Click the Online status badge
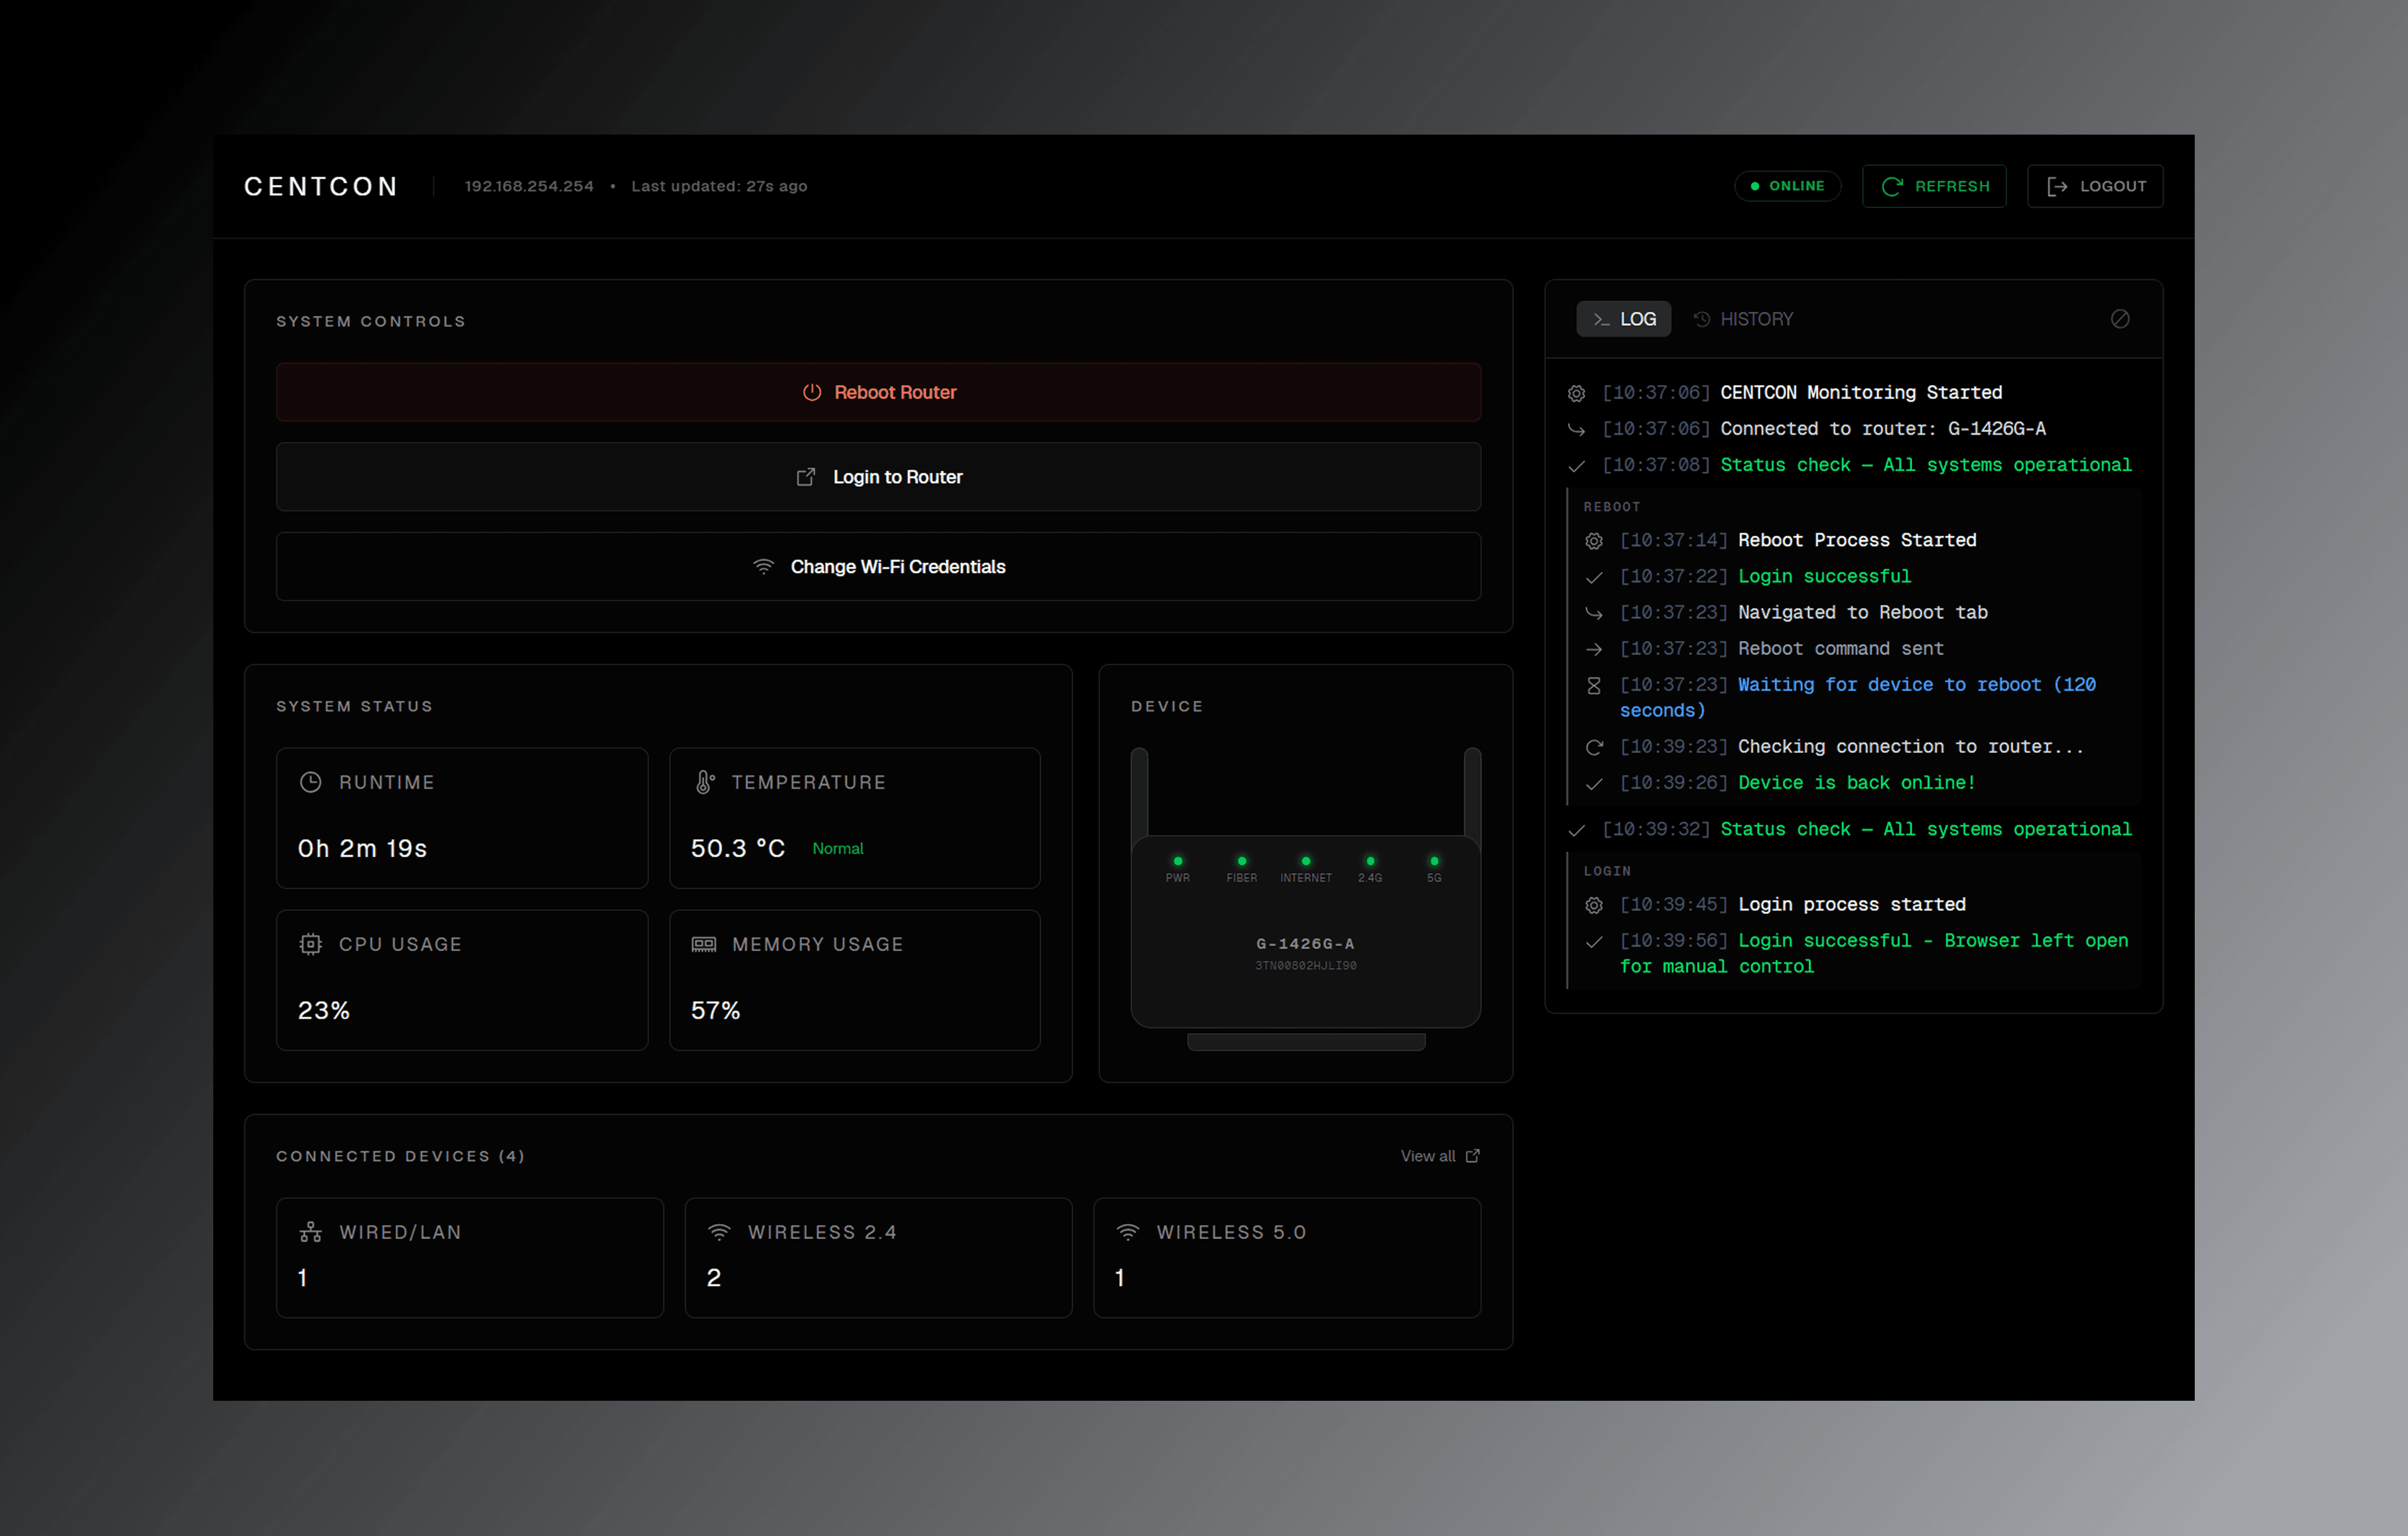The width and height of the screenshot is (2408, 1536). [1787, 186]
